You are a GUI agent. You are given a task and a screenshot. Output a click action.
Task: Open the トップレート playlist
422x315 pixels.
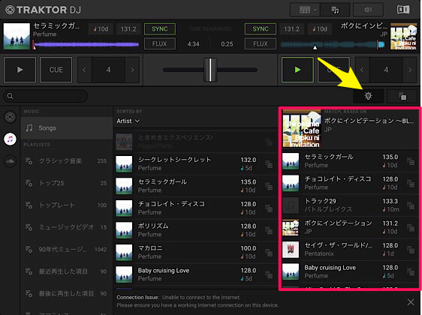(67, 205)
